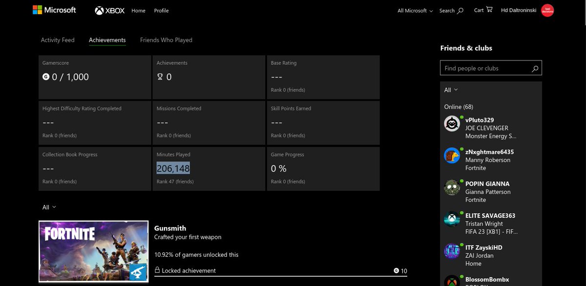Click the Skill Points Earned tile label
The width and height of the screenshot is (586, 286).
coord(291,109)
